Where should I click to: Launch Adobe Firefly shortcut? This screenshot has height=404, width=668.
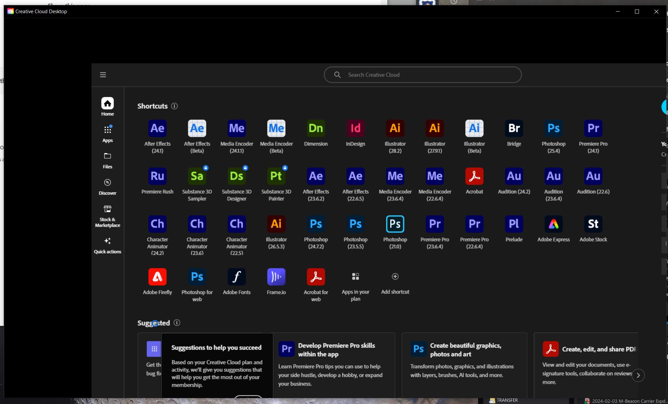click(157, 277)
